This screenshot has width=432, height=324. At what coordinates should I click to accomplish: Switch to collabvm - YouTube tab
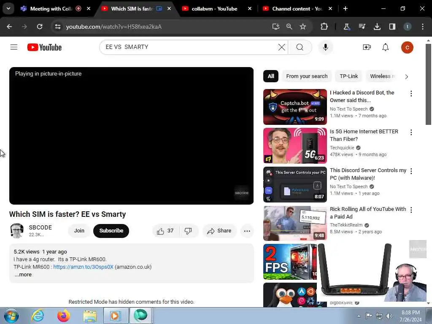(214, 8)
